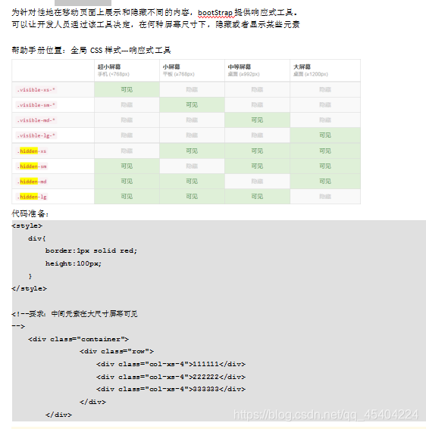Screen dimensions: 426x429
Task: Select the .visible-lg-* class label
Action: [36, 135]
